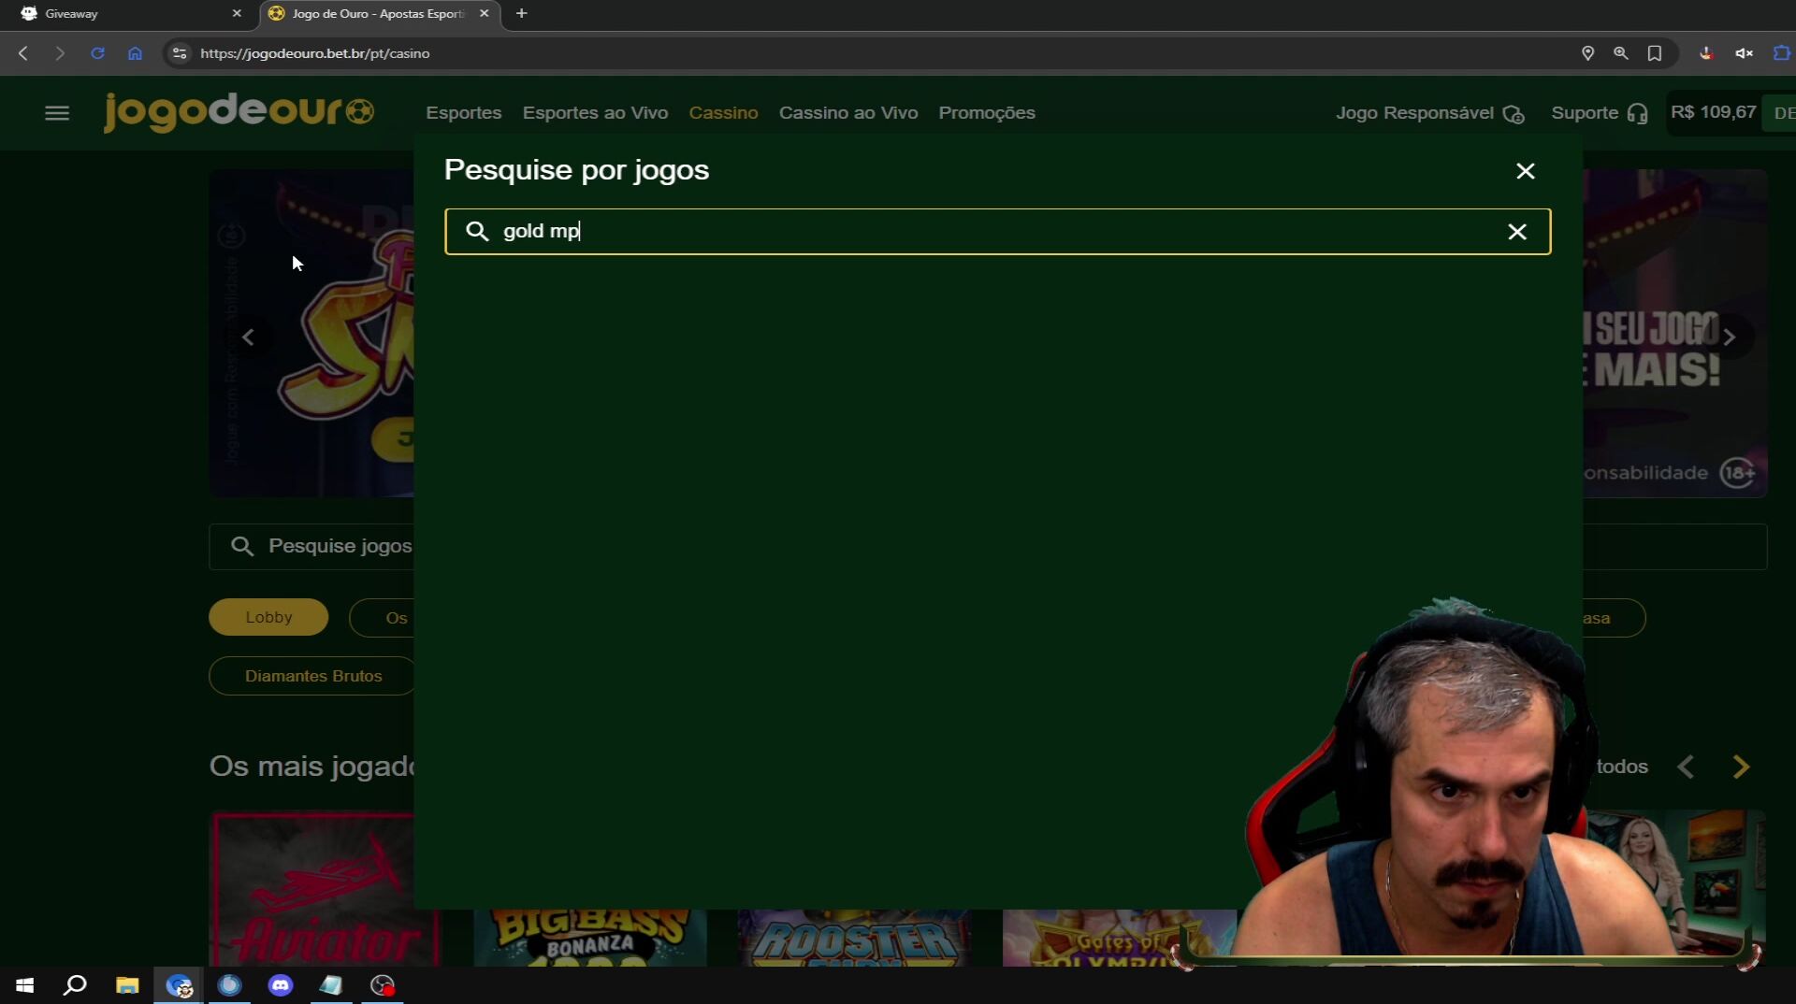Open location permission icon

coord(1587,53)
